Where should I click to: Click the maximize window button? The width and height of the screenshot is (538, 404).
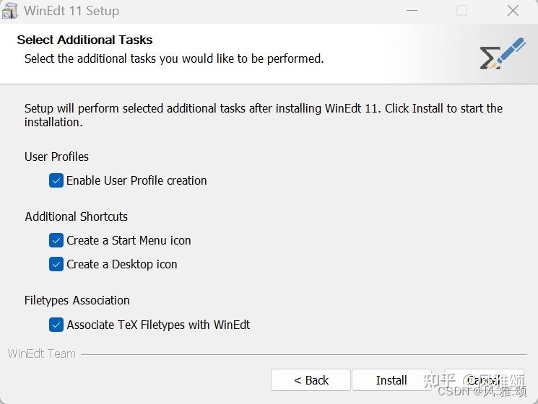click(x=461, y=11)
